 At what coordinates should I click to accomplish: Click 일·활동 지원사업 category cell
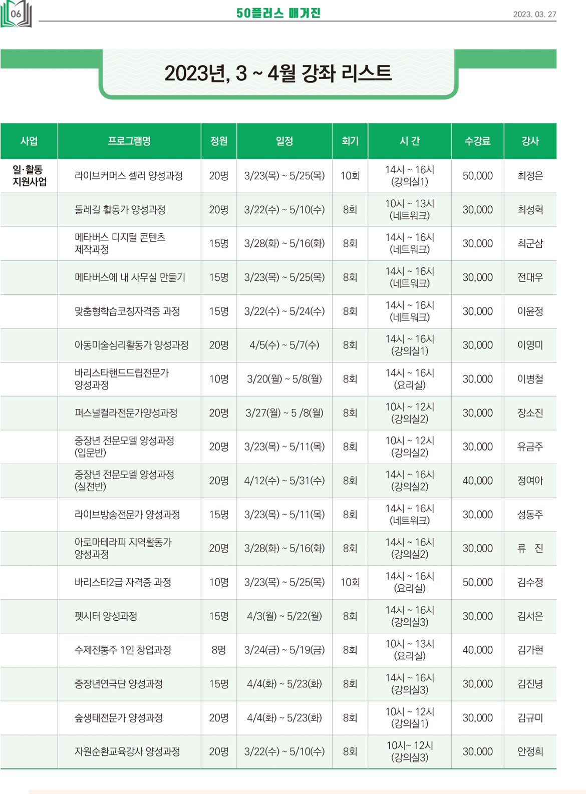click(x=29, y=176)
